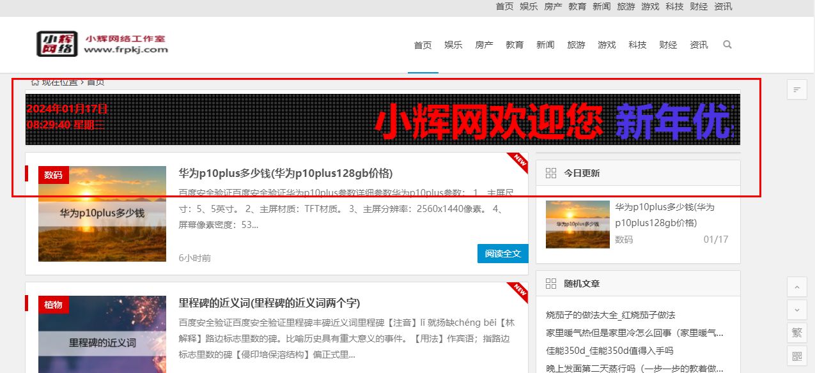Click the red date text 2024年01月17日
This screenshot has height=373, width=815.
point(67,109)
